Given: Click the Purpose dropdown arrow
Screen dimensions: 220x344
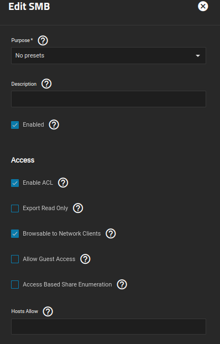Looking at the screenshot, I should coord(198,56).
